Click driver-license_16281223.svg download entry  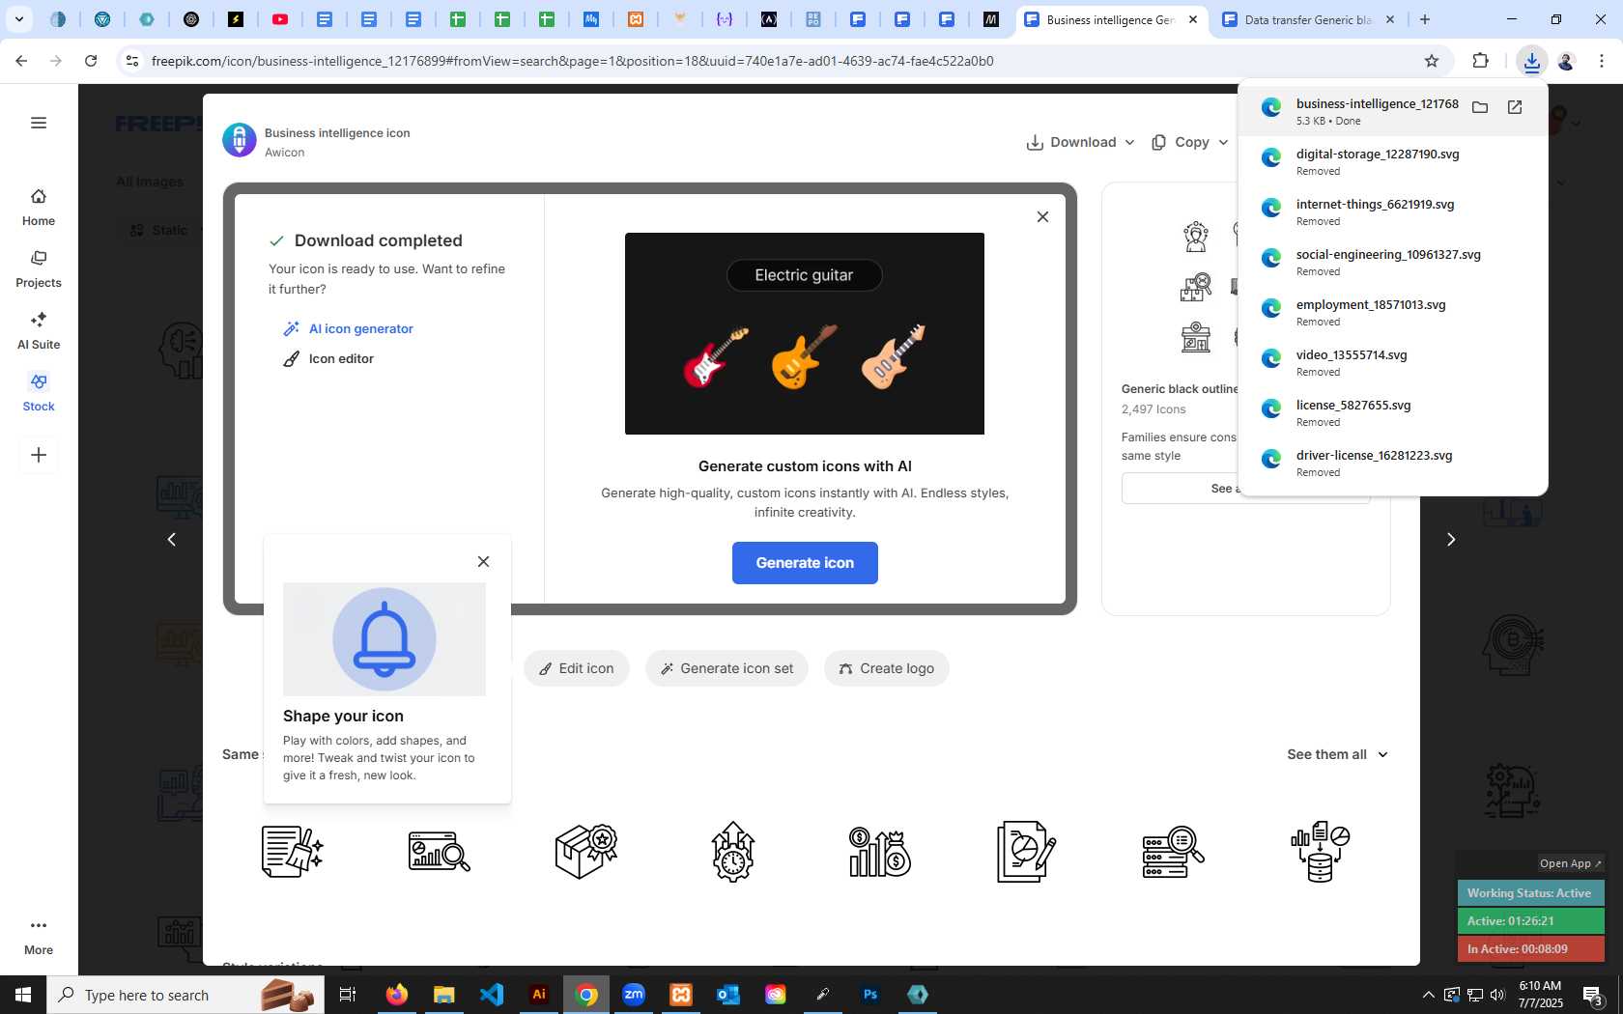1392,463
